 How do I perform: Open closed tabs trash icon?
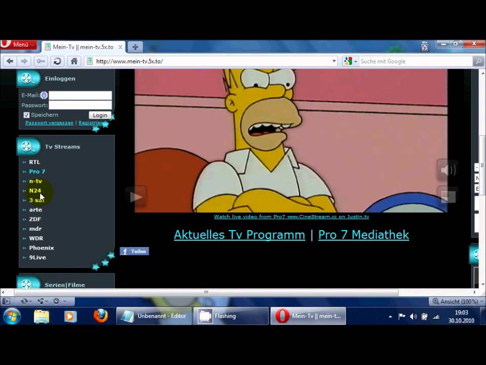[x=425, y=47]
